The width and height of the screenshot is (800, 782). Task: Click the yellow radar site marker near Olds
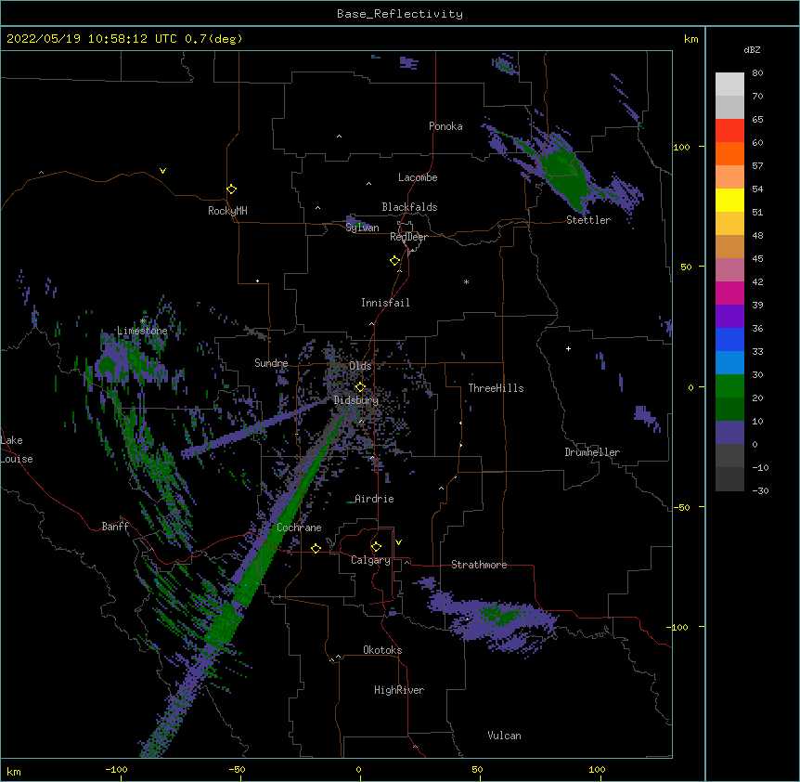click(360, 387)
